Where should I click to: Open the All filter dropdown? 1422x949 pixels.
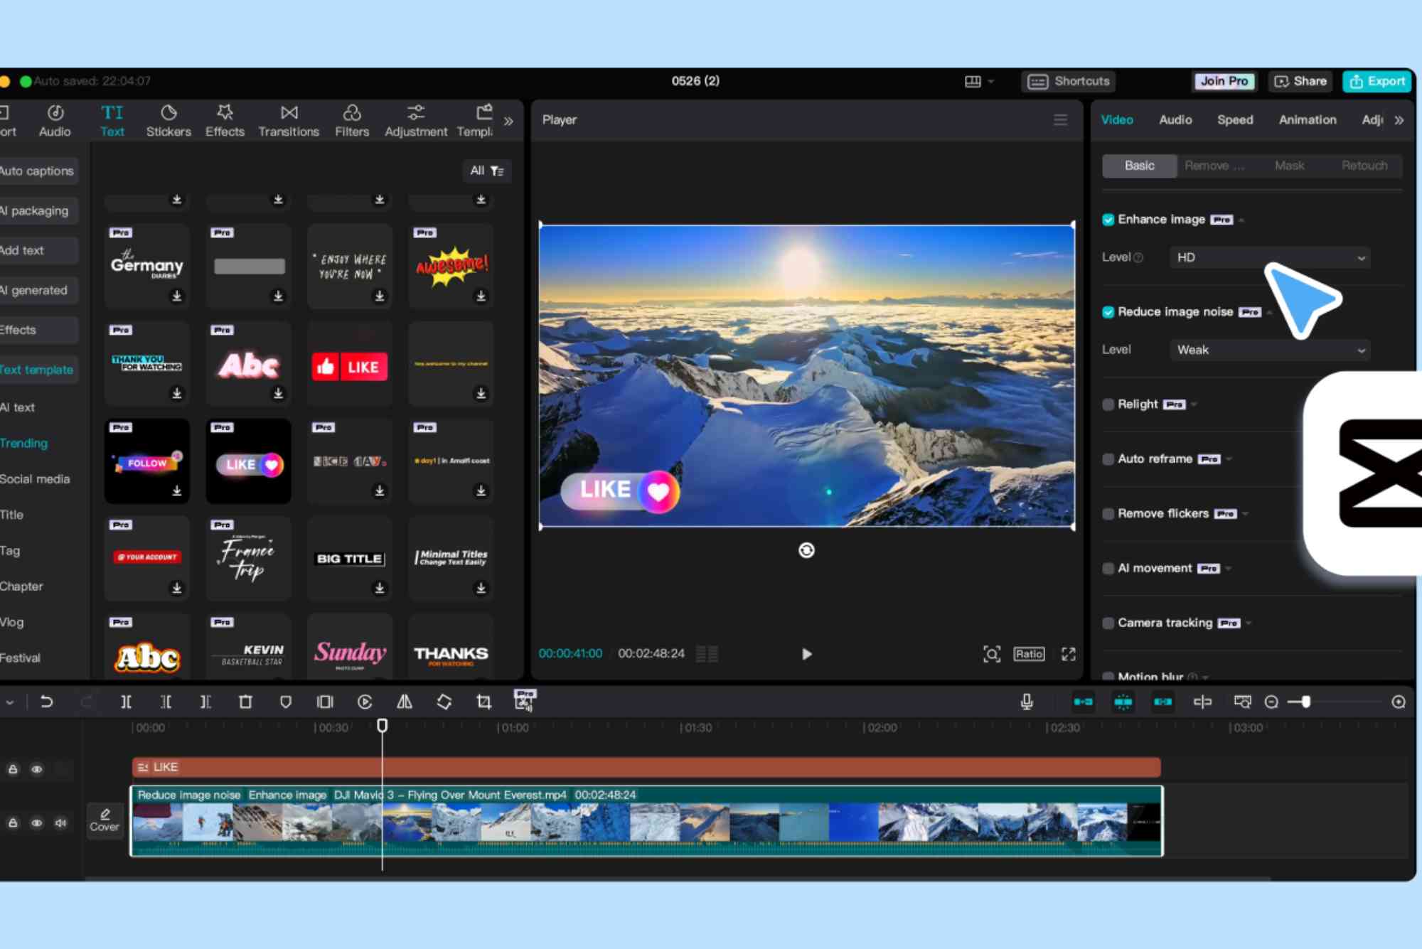tap(487, 171)
